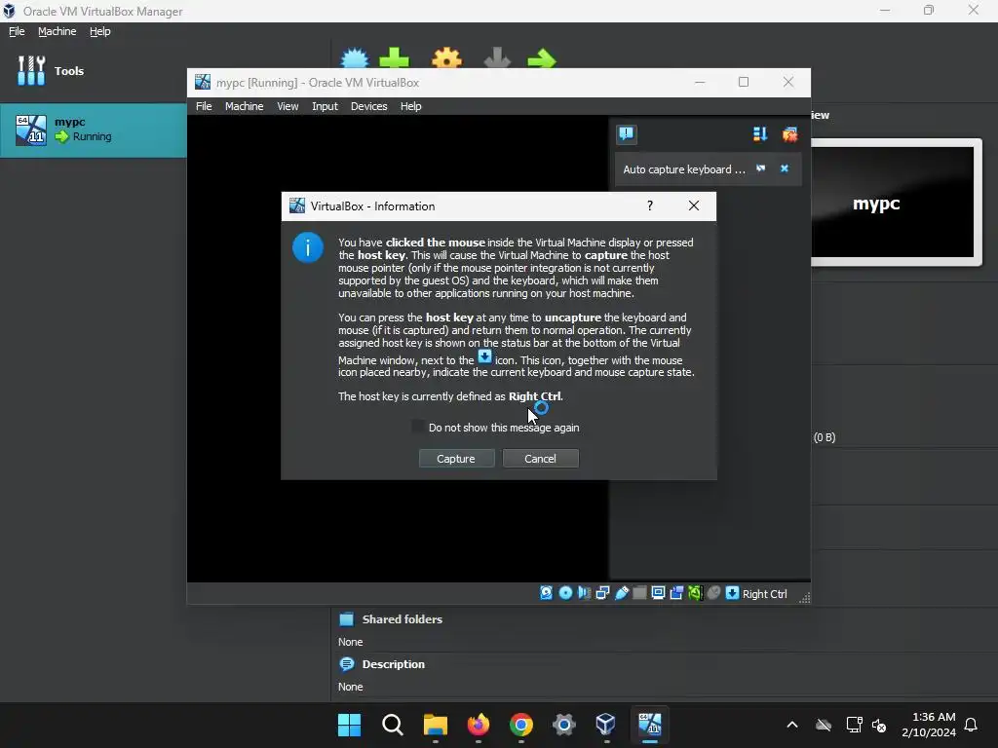Viewport: 998px width, 748px height.
Task: Click the Right Ctrl host key label
Action: (x=764, y=593)
